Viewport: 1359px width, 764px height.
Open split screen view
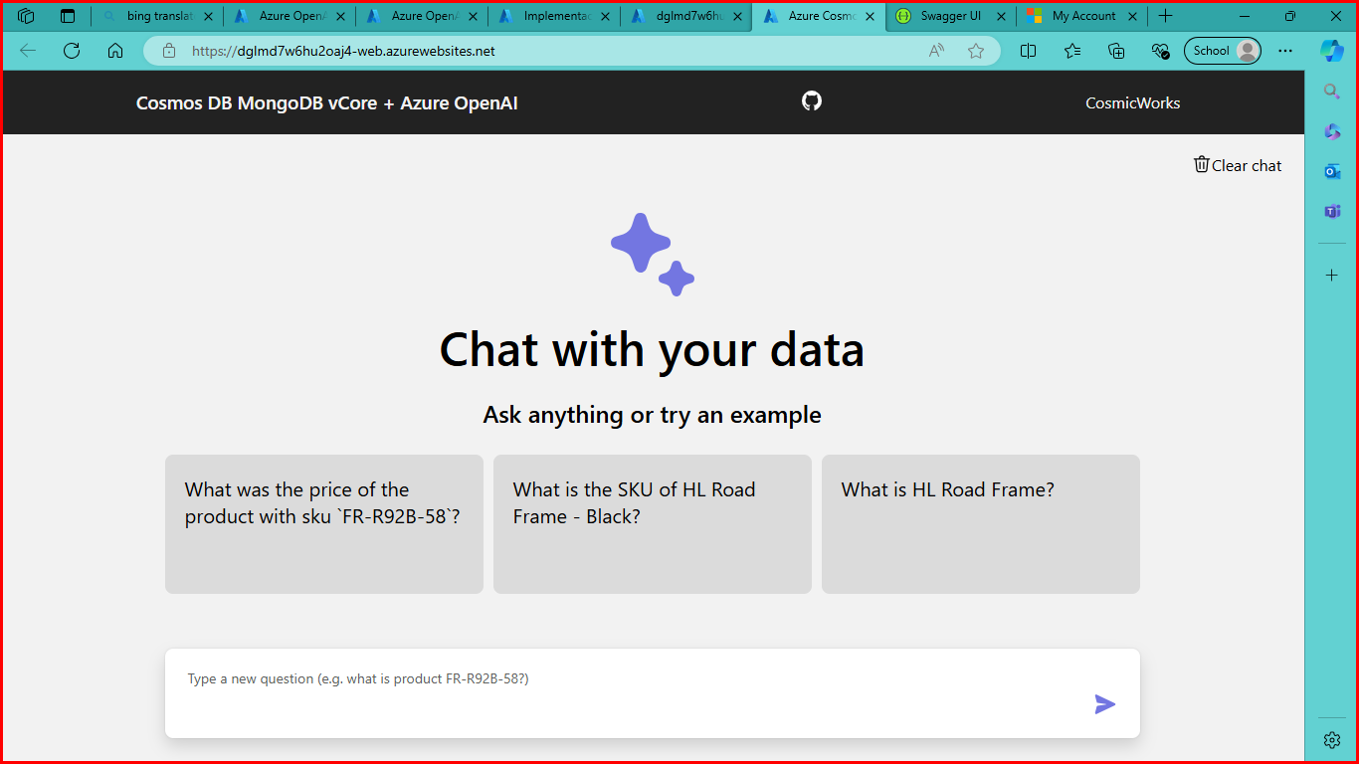point(1029,51)
